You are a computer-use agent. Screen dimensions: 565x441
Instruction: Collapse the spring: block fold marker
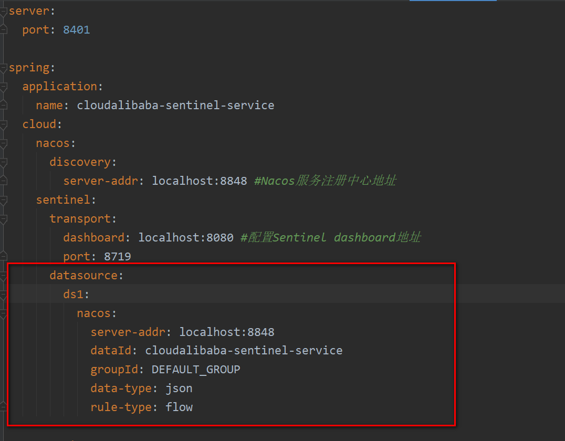point(3,68)
